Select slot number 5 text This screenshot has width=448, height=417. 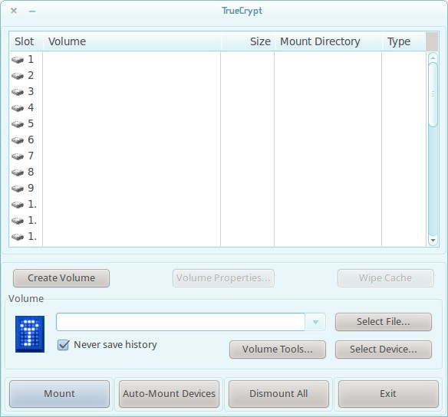[x=31, y=124]
